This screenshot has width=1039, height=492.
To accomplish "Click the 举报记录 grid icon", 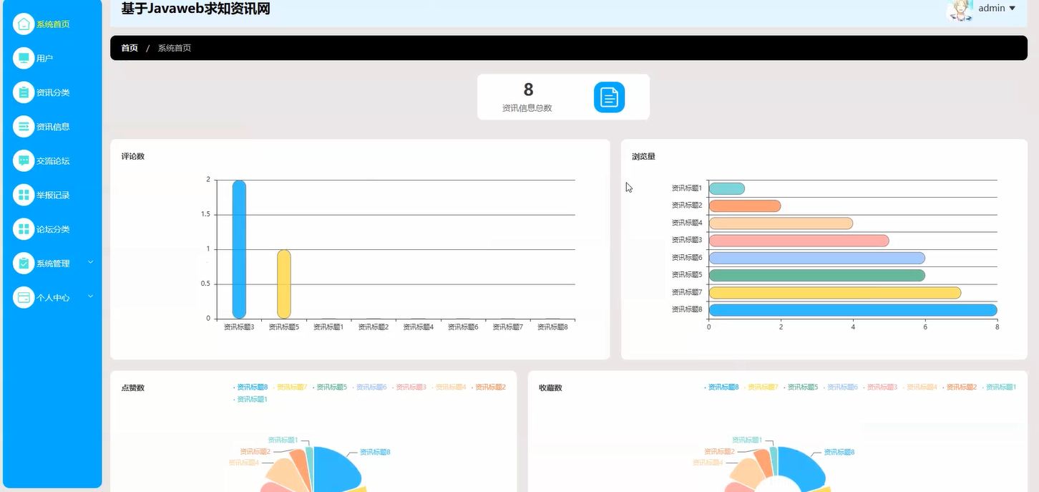I will pos(24,195).
